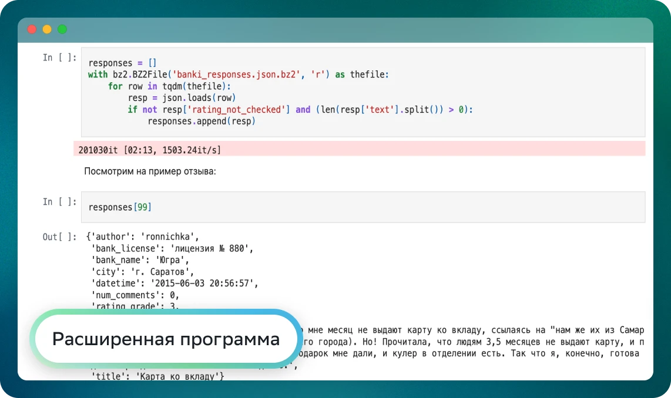Viewport: 671px width, 398px height.
Task: Select the In [ ] prompt beside responses[99]
Action: 59,202
